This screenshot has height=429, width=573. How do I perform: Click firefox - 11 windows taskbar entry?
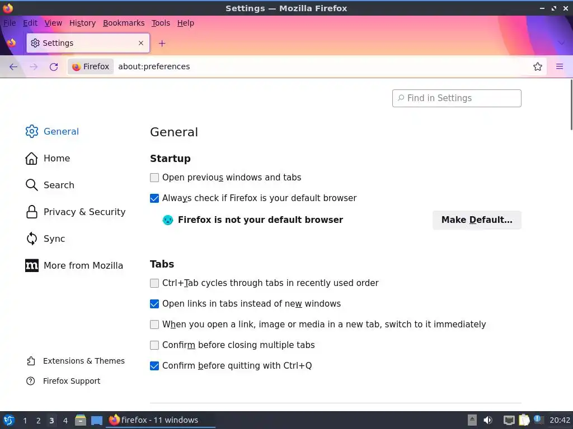click(160, 420)
